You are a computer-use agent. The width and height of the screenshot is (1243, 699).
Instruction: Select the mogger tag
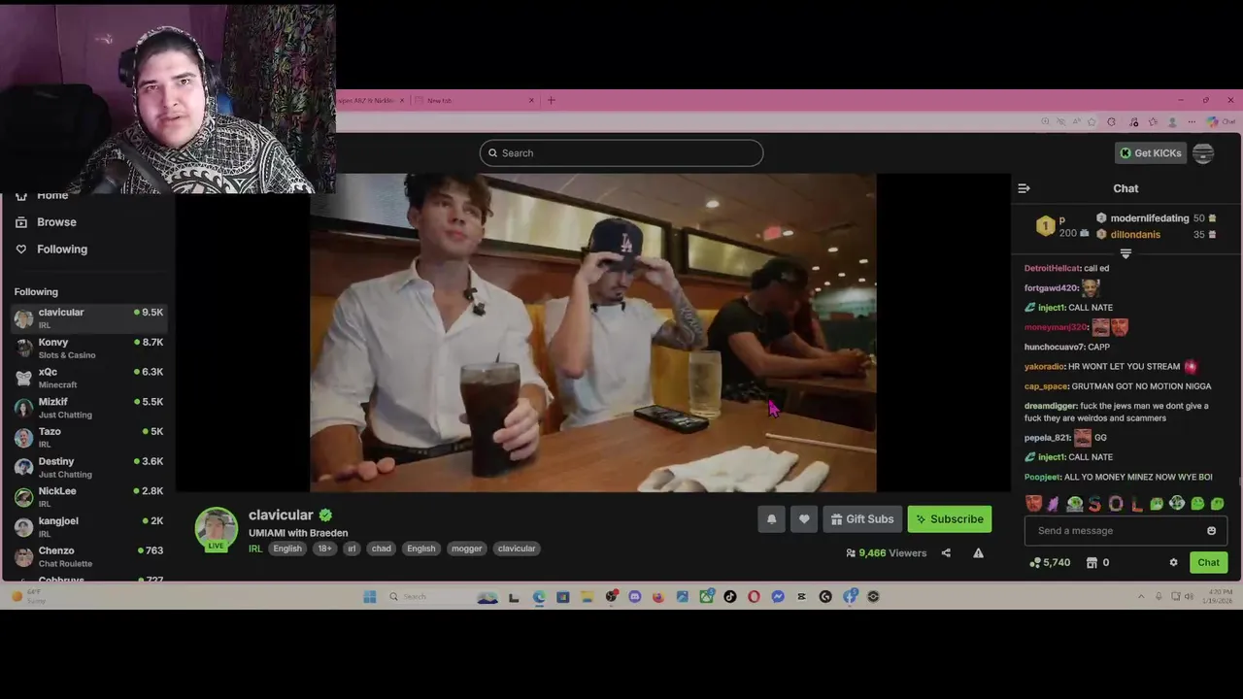(x=466, y=549)
